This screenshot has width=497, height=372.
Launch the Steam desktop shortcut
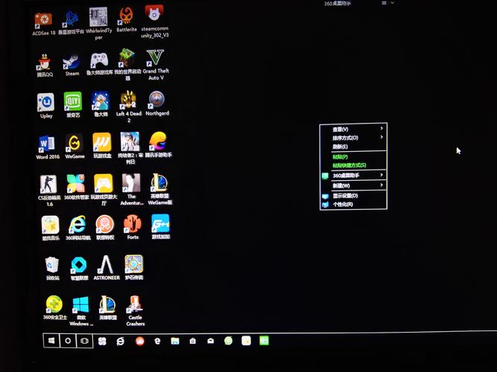point(72,65)
